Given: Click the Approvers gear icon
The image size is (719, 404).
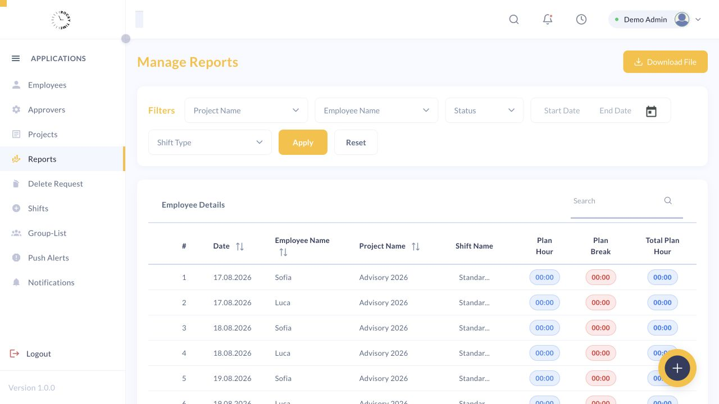Looking at the screenshot, I should pos(16,109).
